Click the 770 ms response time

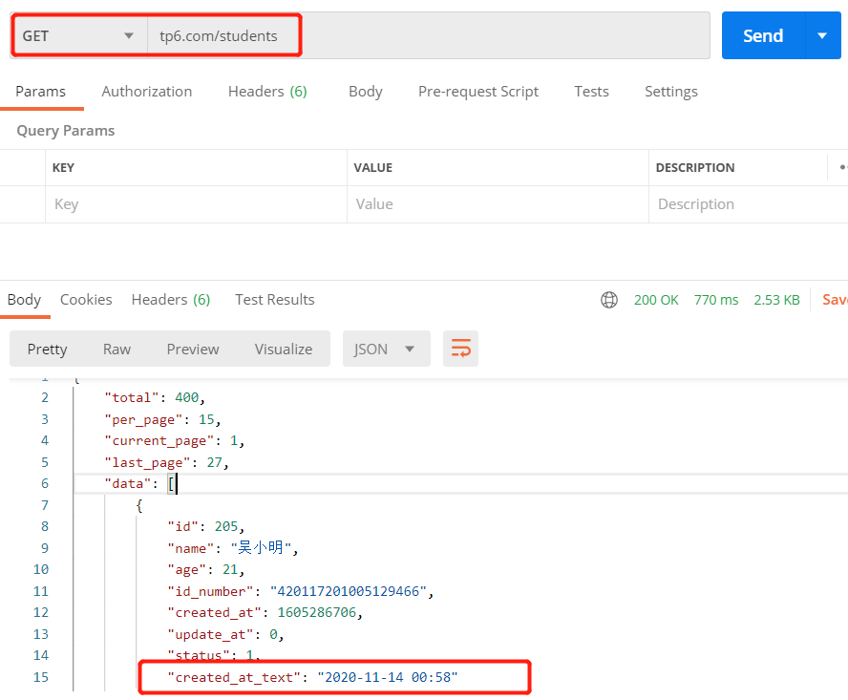coord(716,300)
